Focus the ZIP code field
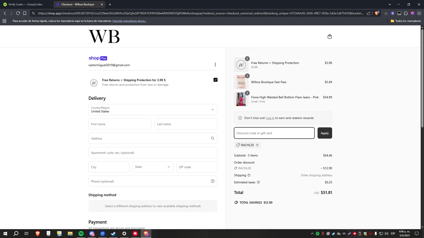The height and width of the screenshot is (238, 424). pos(197,167)
